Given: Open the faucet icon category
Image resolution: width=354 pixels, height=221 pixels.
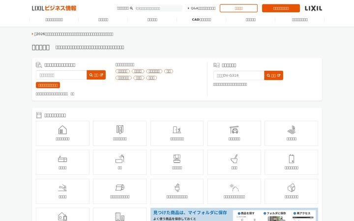Looking at the screenshot, I should (62, 191).
